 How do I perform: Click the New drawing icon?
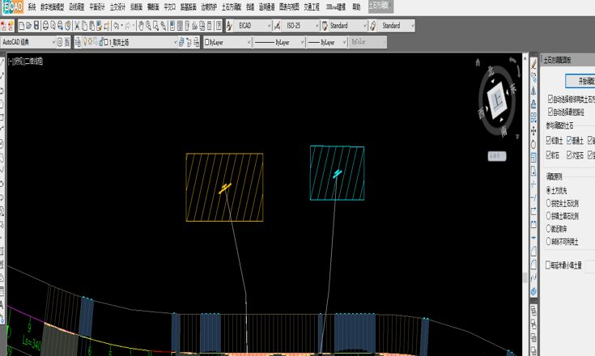[21, 26]
